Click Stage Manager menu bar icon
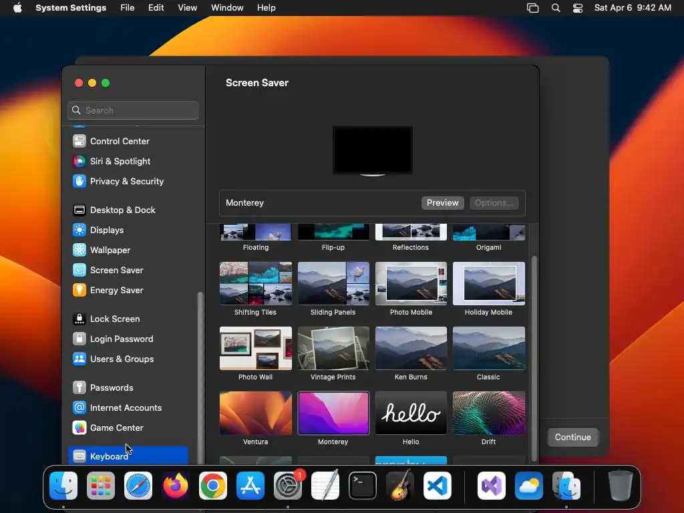This screenshot has width=684, height=513. click(532, 8)
